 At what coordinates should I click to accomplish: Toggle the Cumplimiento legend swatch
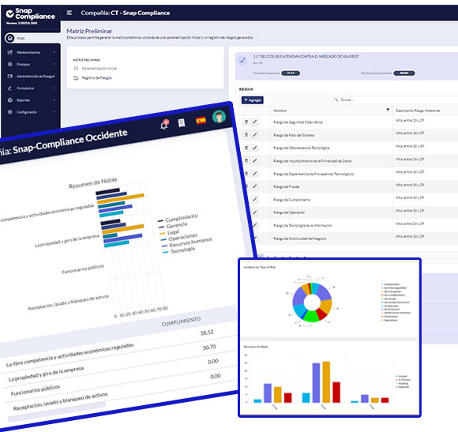click(160, 220)
